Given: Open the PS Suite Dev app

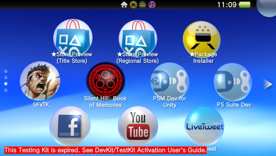Looking at the screenshot, I should point(233,82).
